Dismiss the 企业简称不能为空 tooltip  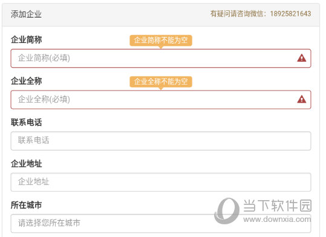161,41
